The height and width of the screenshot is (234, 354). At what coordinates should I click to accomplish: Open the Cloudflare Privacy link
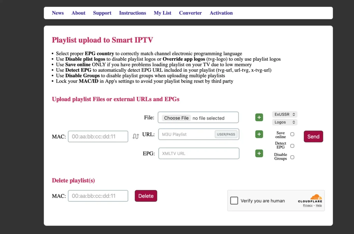[308, 205]
